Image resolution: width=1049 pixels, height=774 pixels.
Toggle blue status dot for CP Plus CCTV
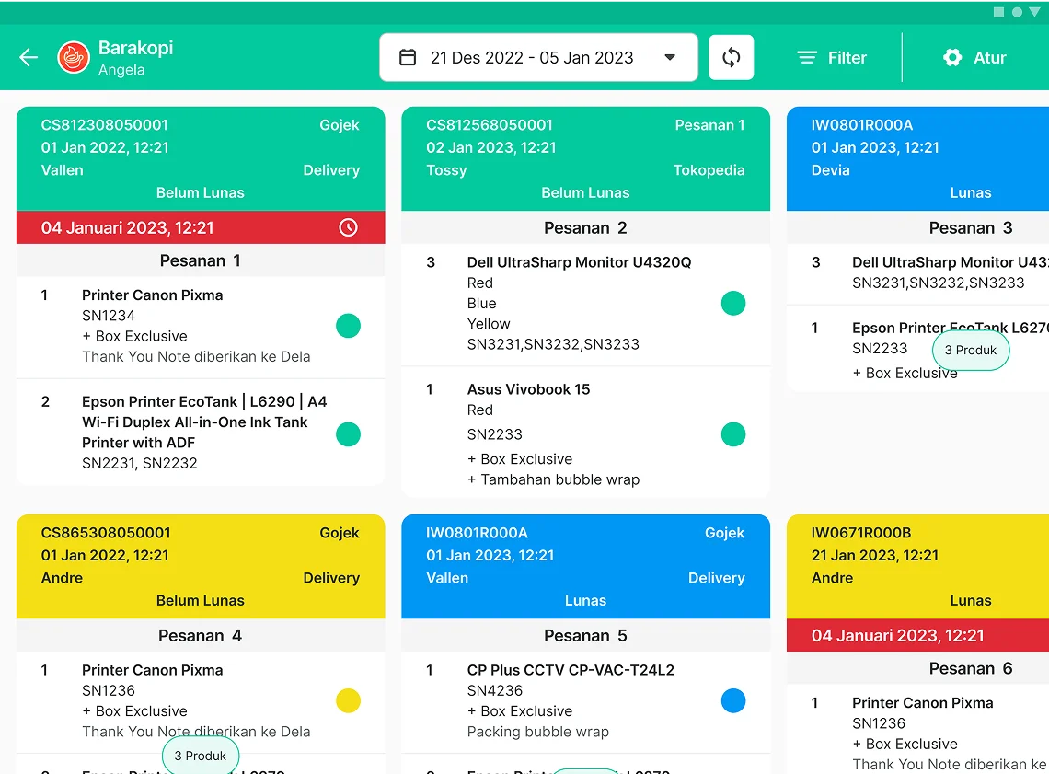click(x=733, y=700)
